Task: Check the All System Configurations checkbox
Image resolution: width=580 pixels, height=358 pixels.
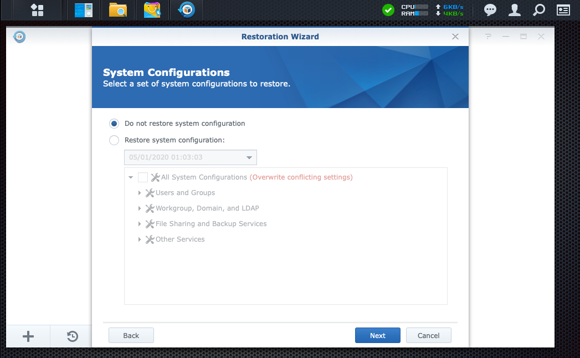Action: tap(143, 177)
